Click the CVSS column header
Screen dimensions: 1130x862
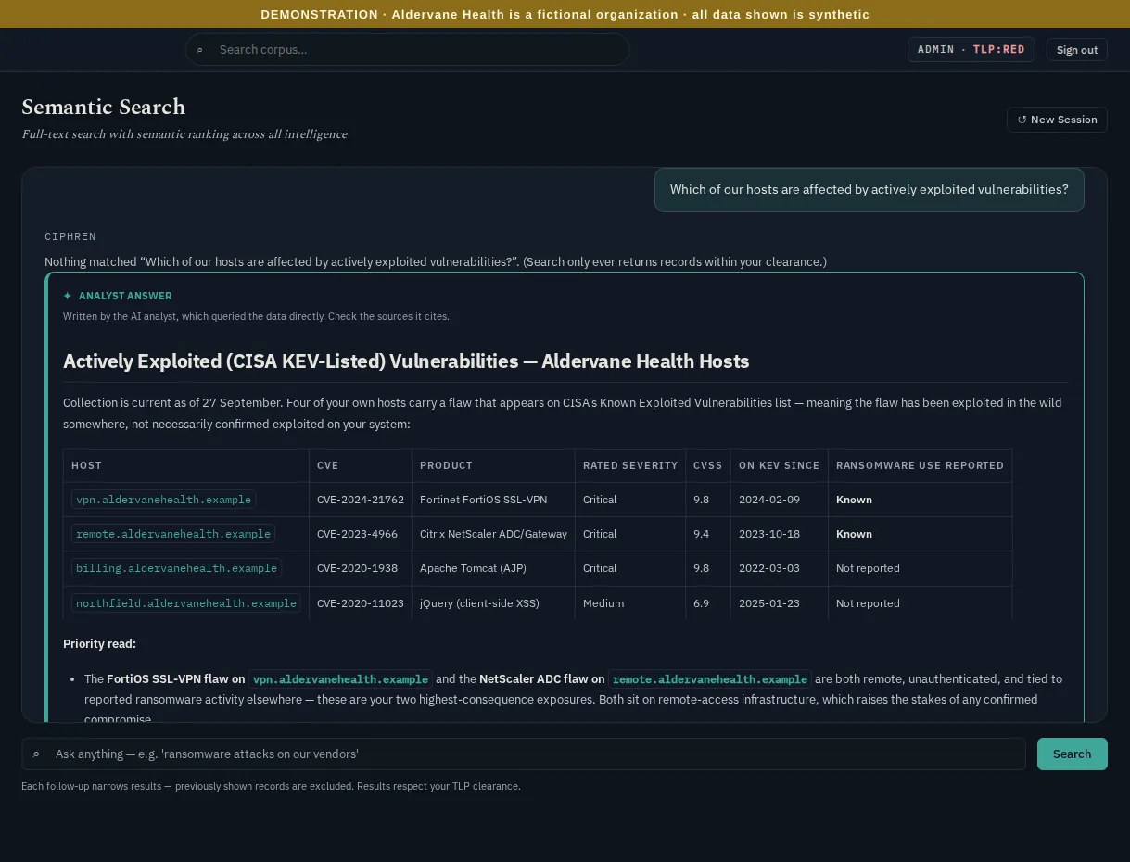click(706, 465)
